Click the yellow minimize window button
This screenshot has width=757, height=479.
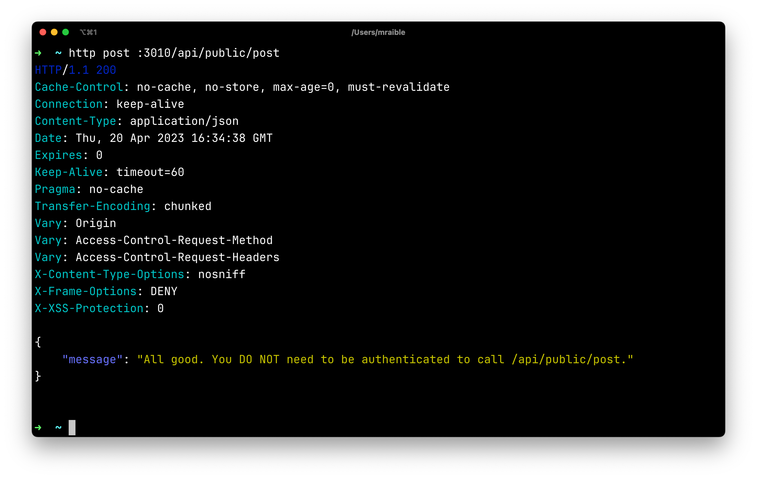click(x=54, y=32)
